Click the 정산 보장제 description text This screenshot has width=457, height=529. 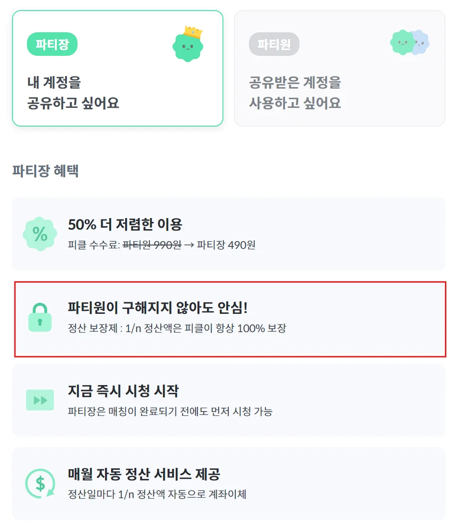click(x=177, y=329)
